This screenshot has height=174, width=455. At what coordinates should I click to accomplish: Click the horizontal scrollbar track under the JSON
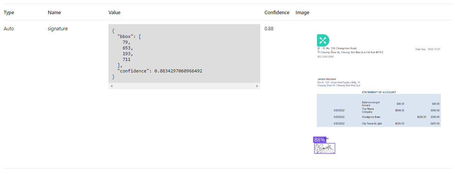184,86
